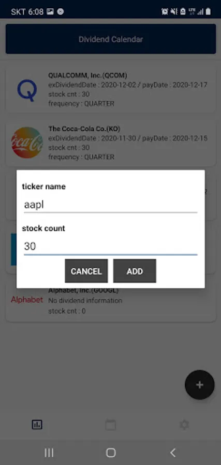
Task: Focus the ticker name input field
Action: point(111,205)
